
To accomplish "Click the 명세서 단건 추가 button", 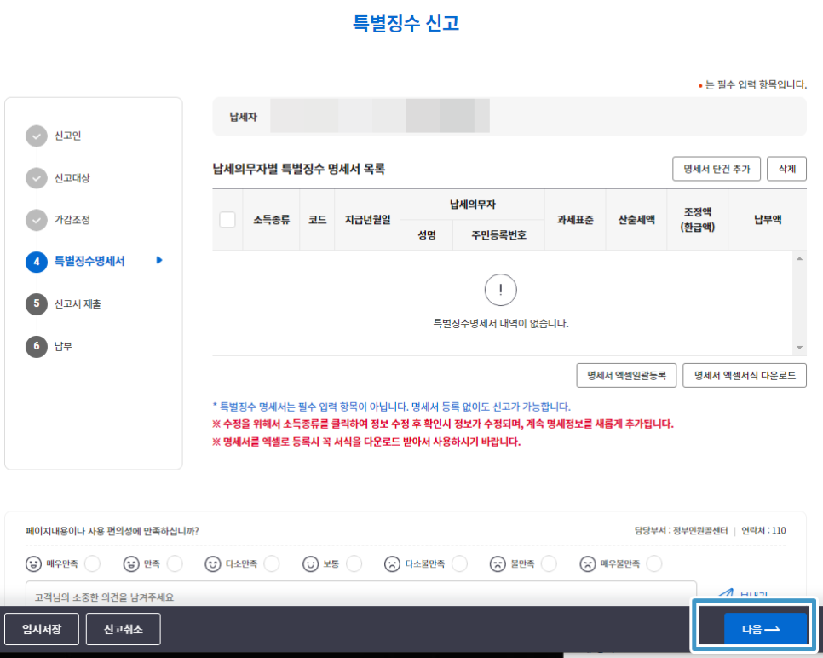I will [717, 169].
